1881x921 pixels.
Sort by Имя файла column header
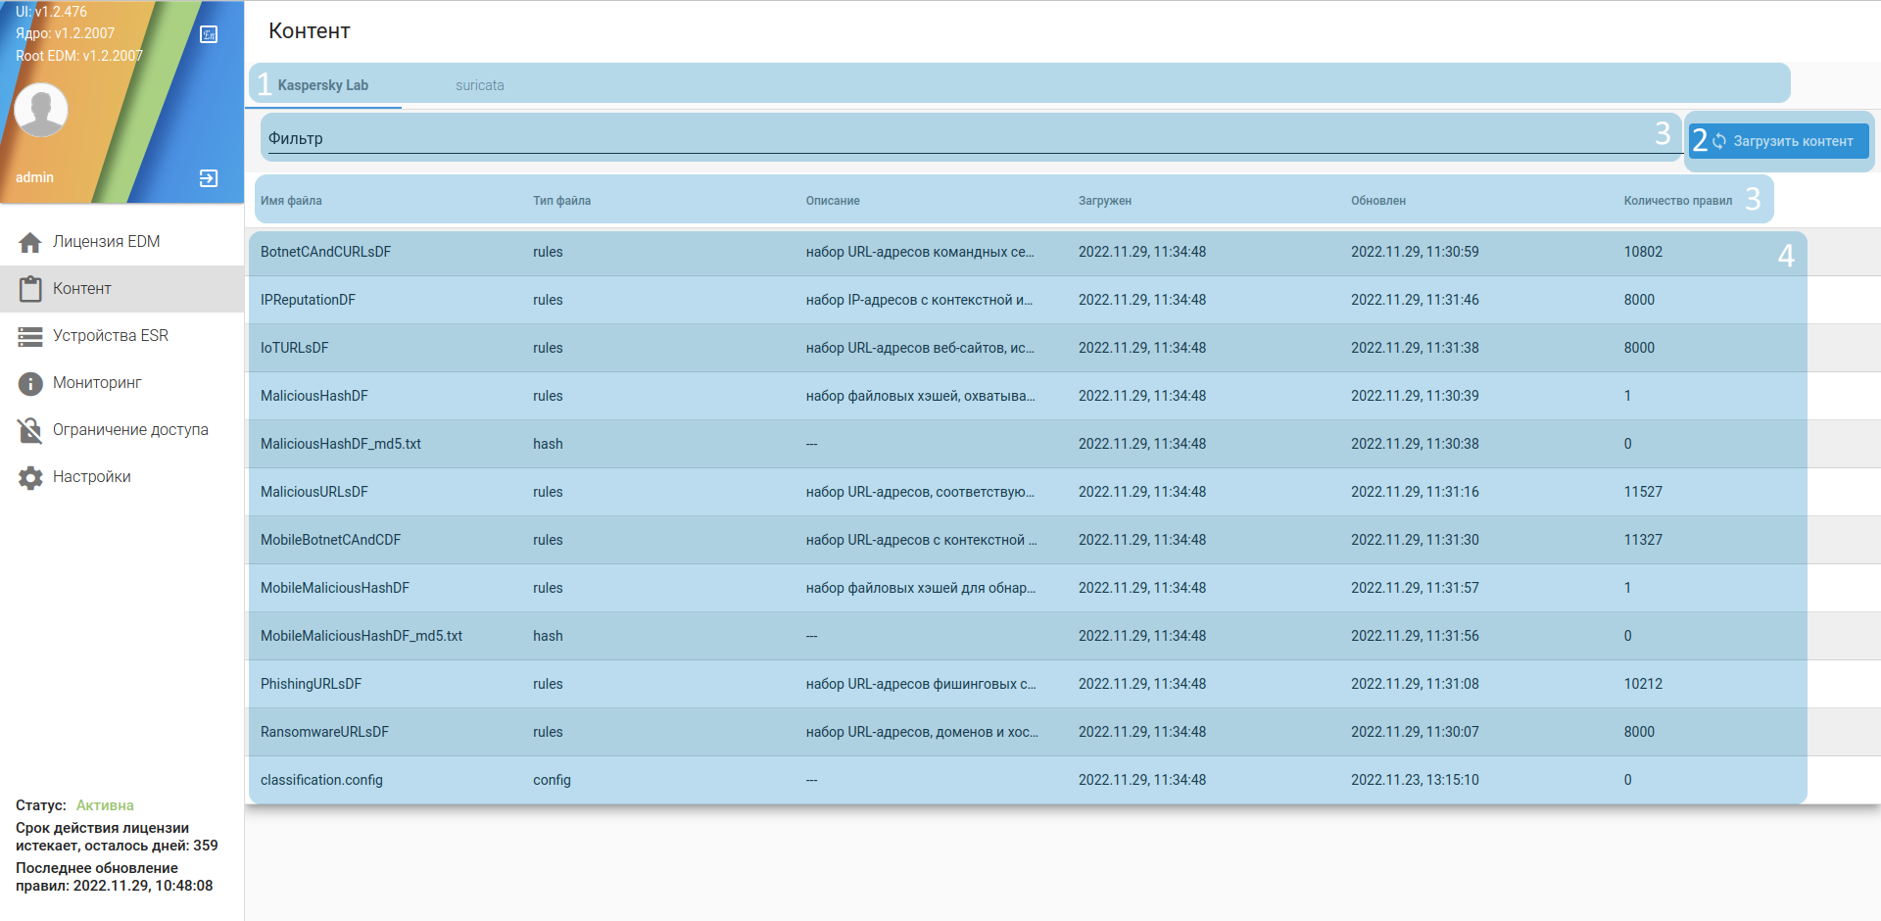pos(291,201)
